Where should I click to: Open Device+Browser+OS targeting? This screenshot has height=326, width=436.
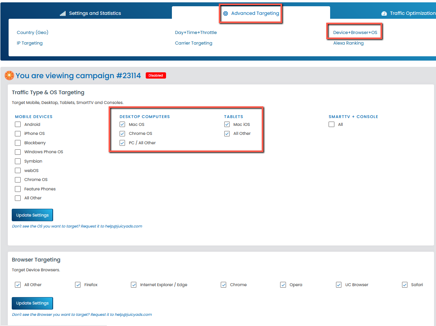click(x=355, y=32)
